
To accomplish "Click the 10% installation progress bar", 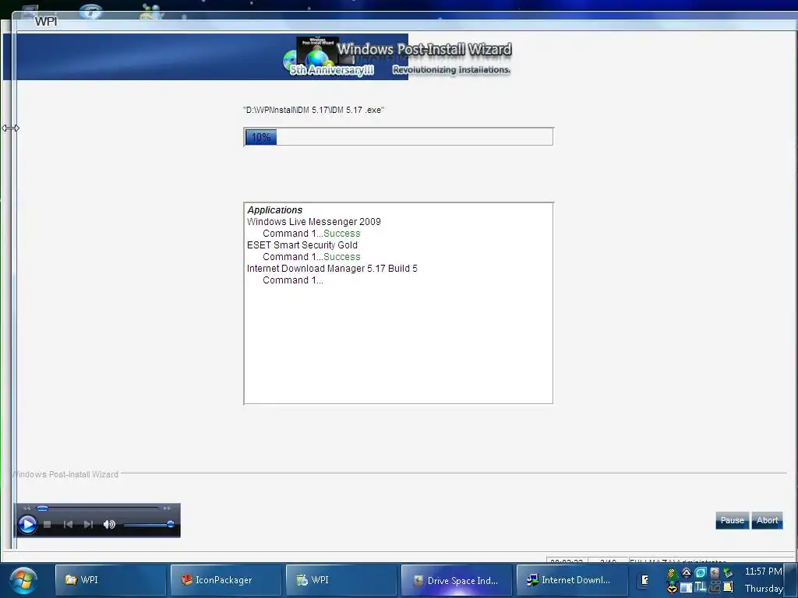I will pyautogui.click(x=398, y=137).
